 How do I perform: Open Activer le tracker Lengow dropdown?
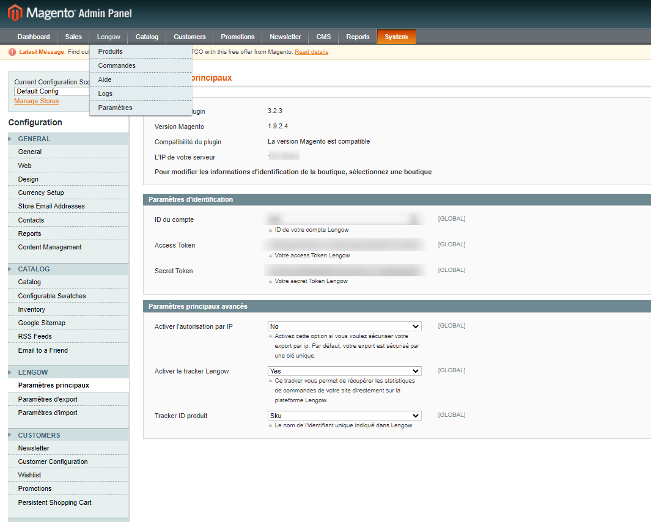point(345,371)
